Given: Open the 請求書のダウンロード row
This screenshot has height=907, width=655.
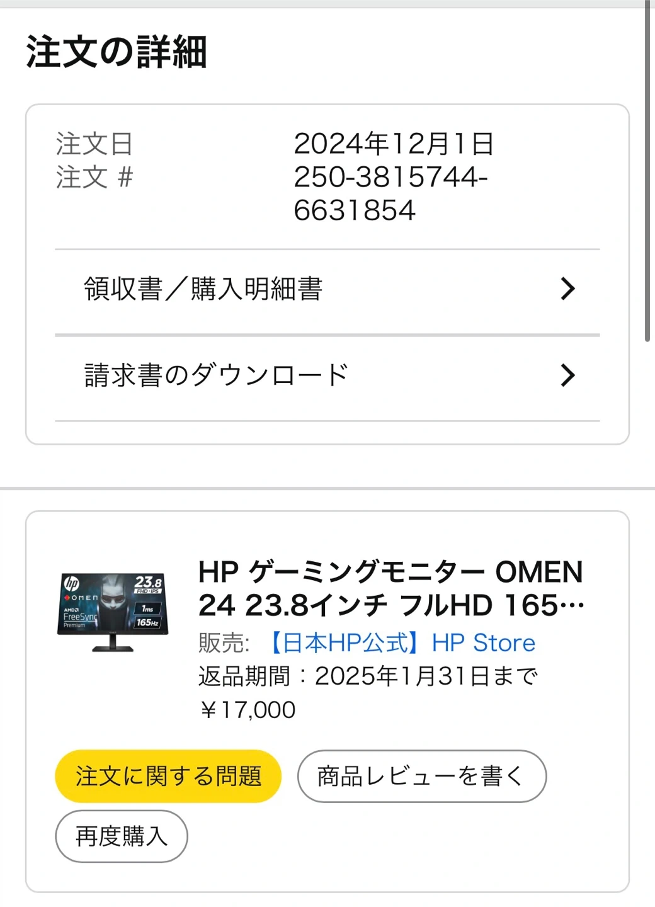Looking at the screenshot, I should pyautogui.click(x=216, y=375).
